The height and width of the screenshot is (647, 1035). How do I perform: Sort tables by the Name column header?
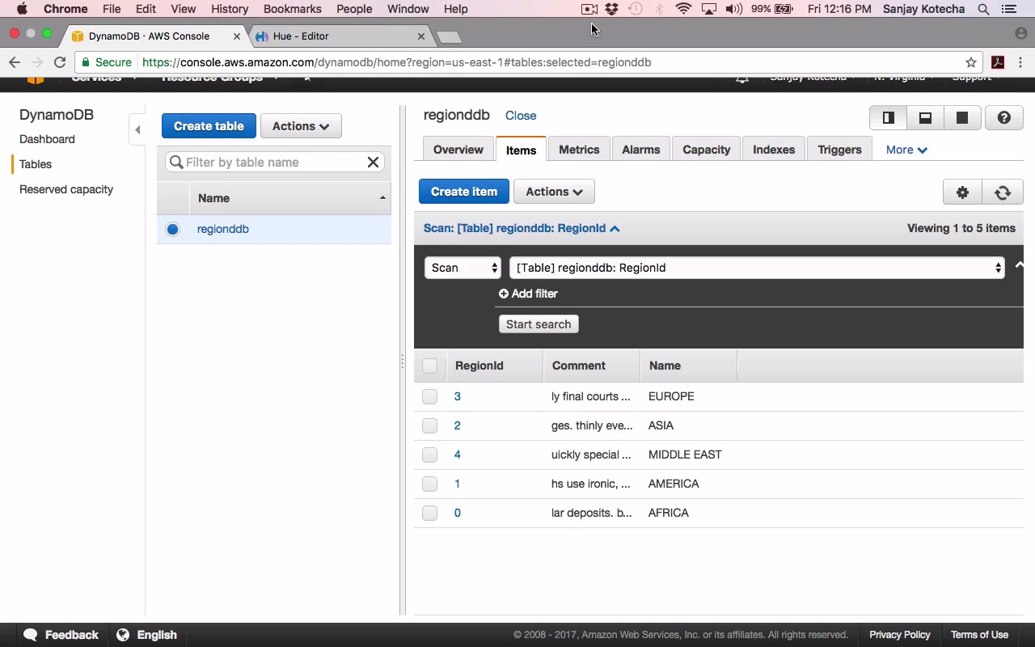click(x=289, y=198)
